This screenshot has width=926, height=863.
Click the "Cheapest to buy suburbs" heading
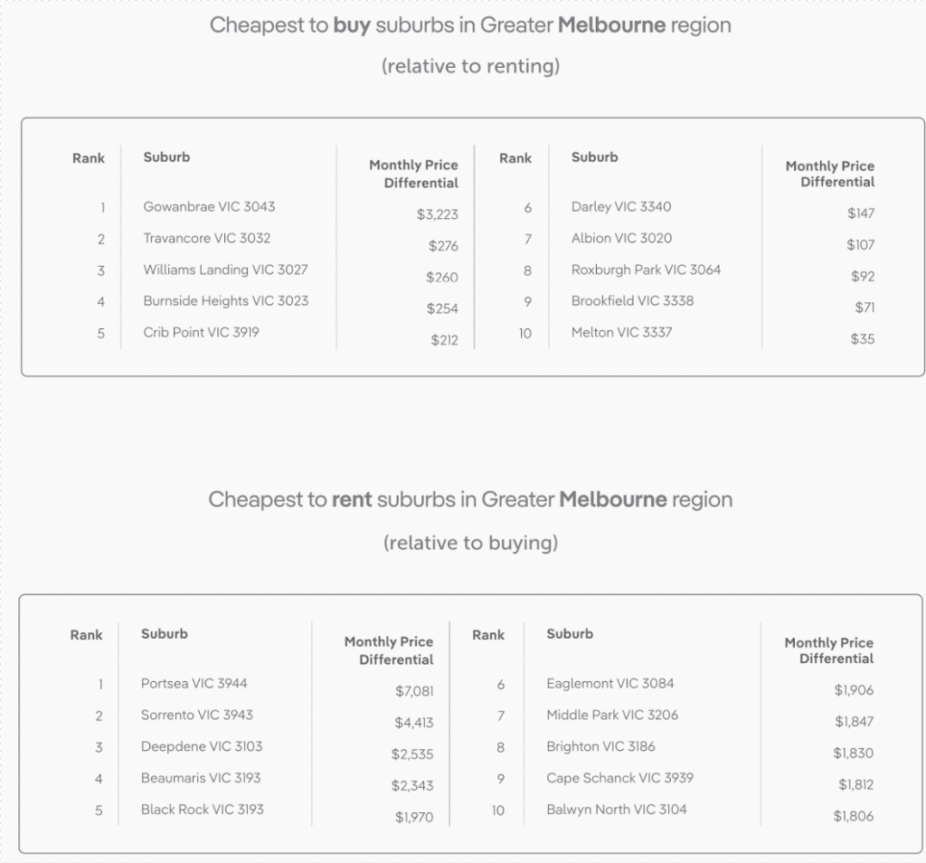coord(470,25)
